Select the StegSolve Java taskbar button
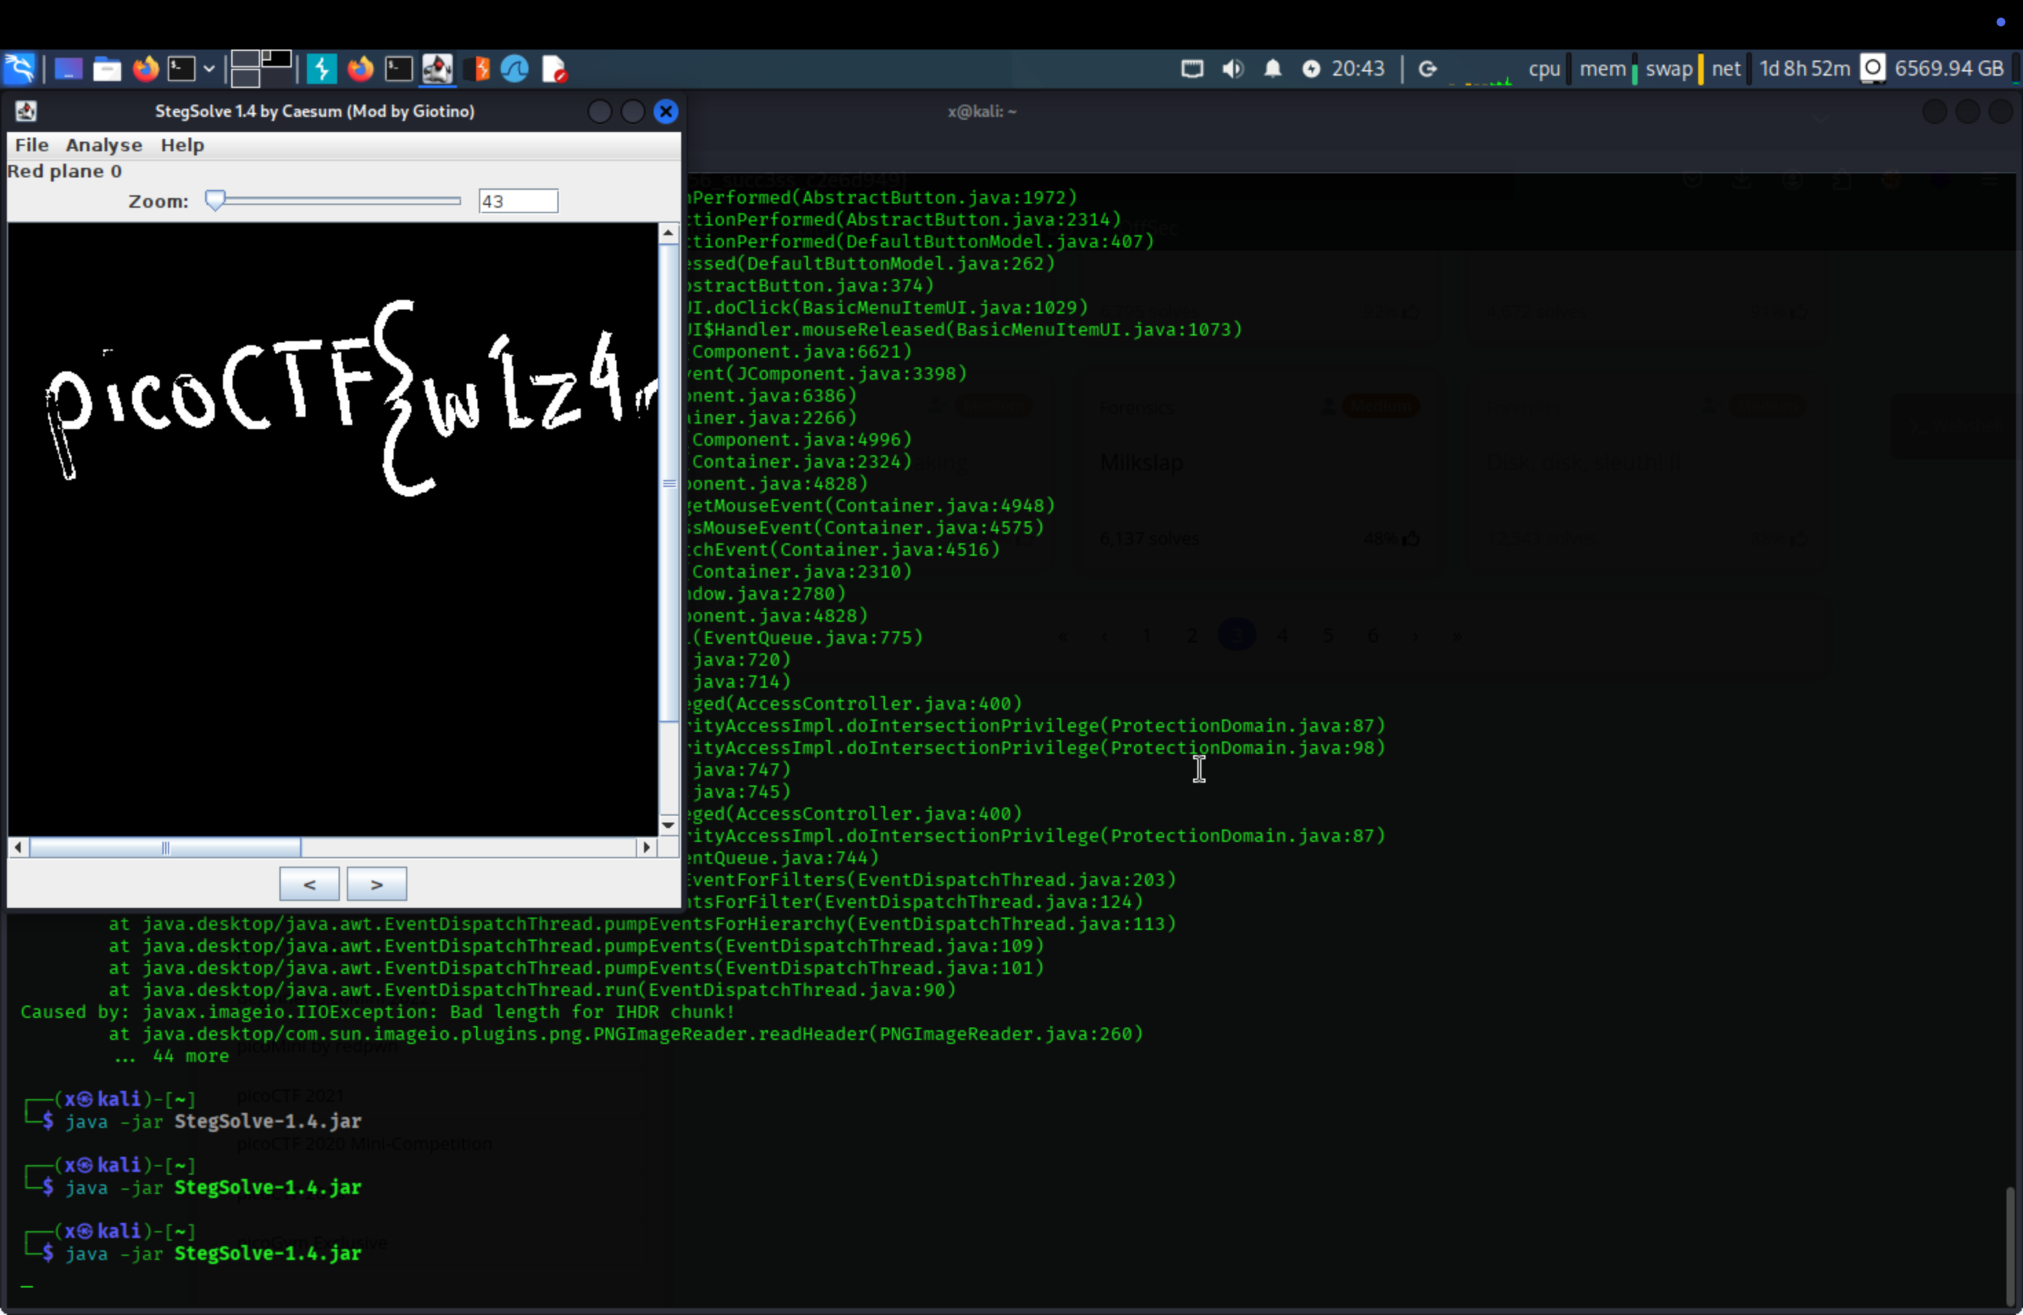 437,69
